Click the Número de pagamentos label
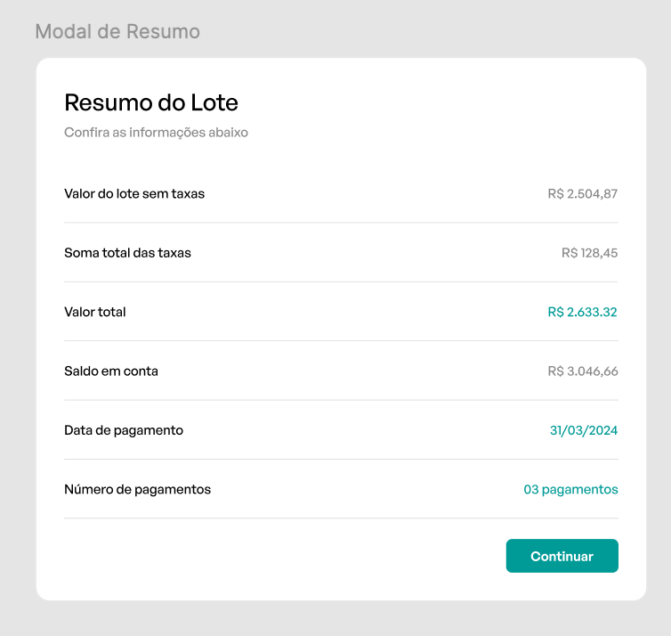 tap(137, 489)
